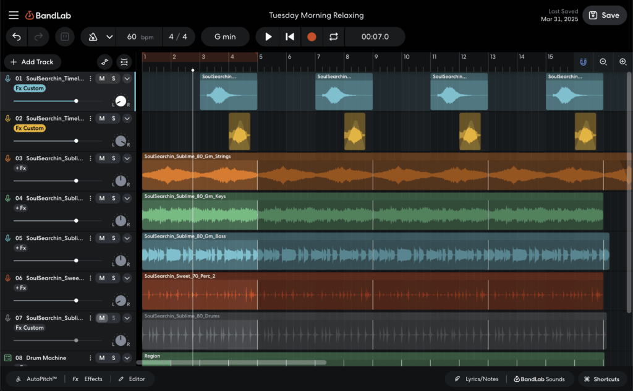The image size is (633, 391).
Task: Click track 03 microphone icon
Action: 7,158
